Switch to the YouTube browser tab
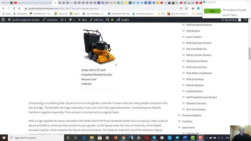 point(15,3)
